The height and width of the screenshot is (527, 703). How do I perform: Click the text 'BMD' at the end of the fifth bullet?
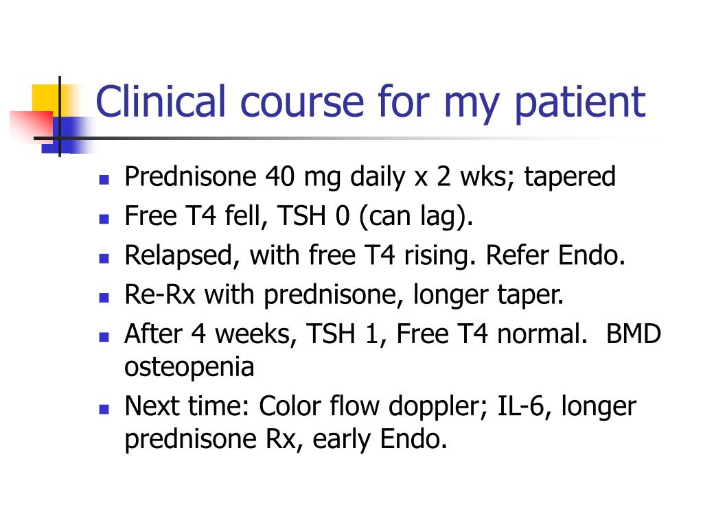point(634,334)
